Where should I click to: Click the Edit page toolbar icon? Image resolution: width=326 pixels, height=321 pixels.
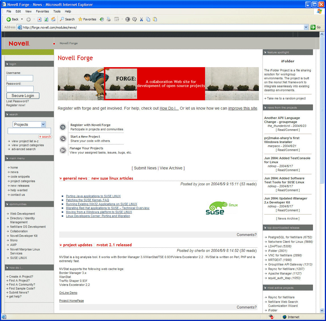tap(117, 19)
